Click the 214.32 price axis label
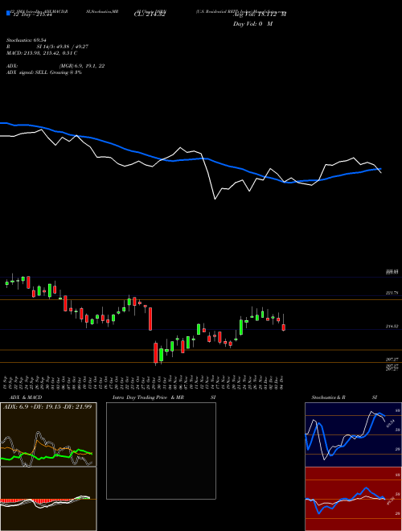Viewport: 402px width, 531px height. (x=392, y=326)
